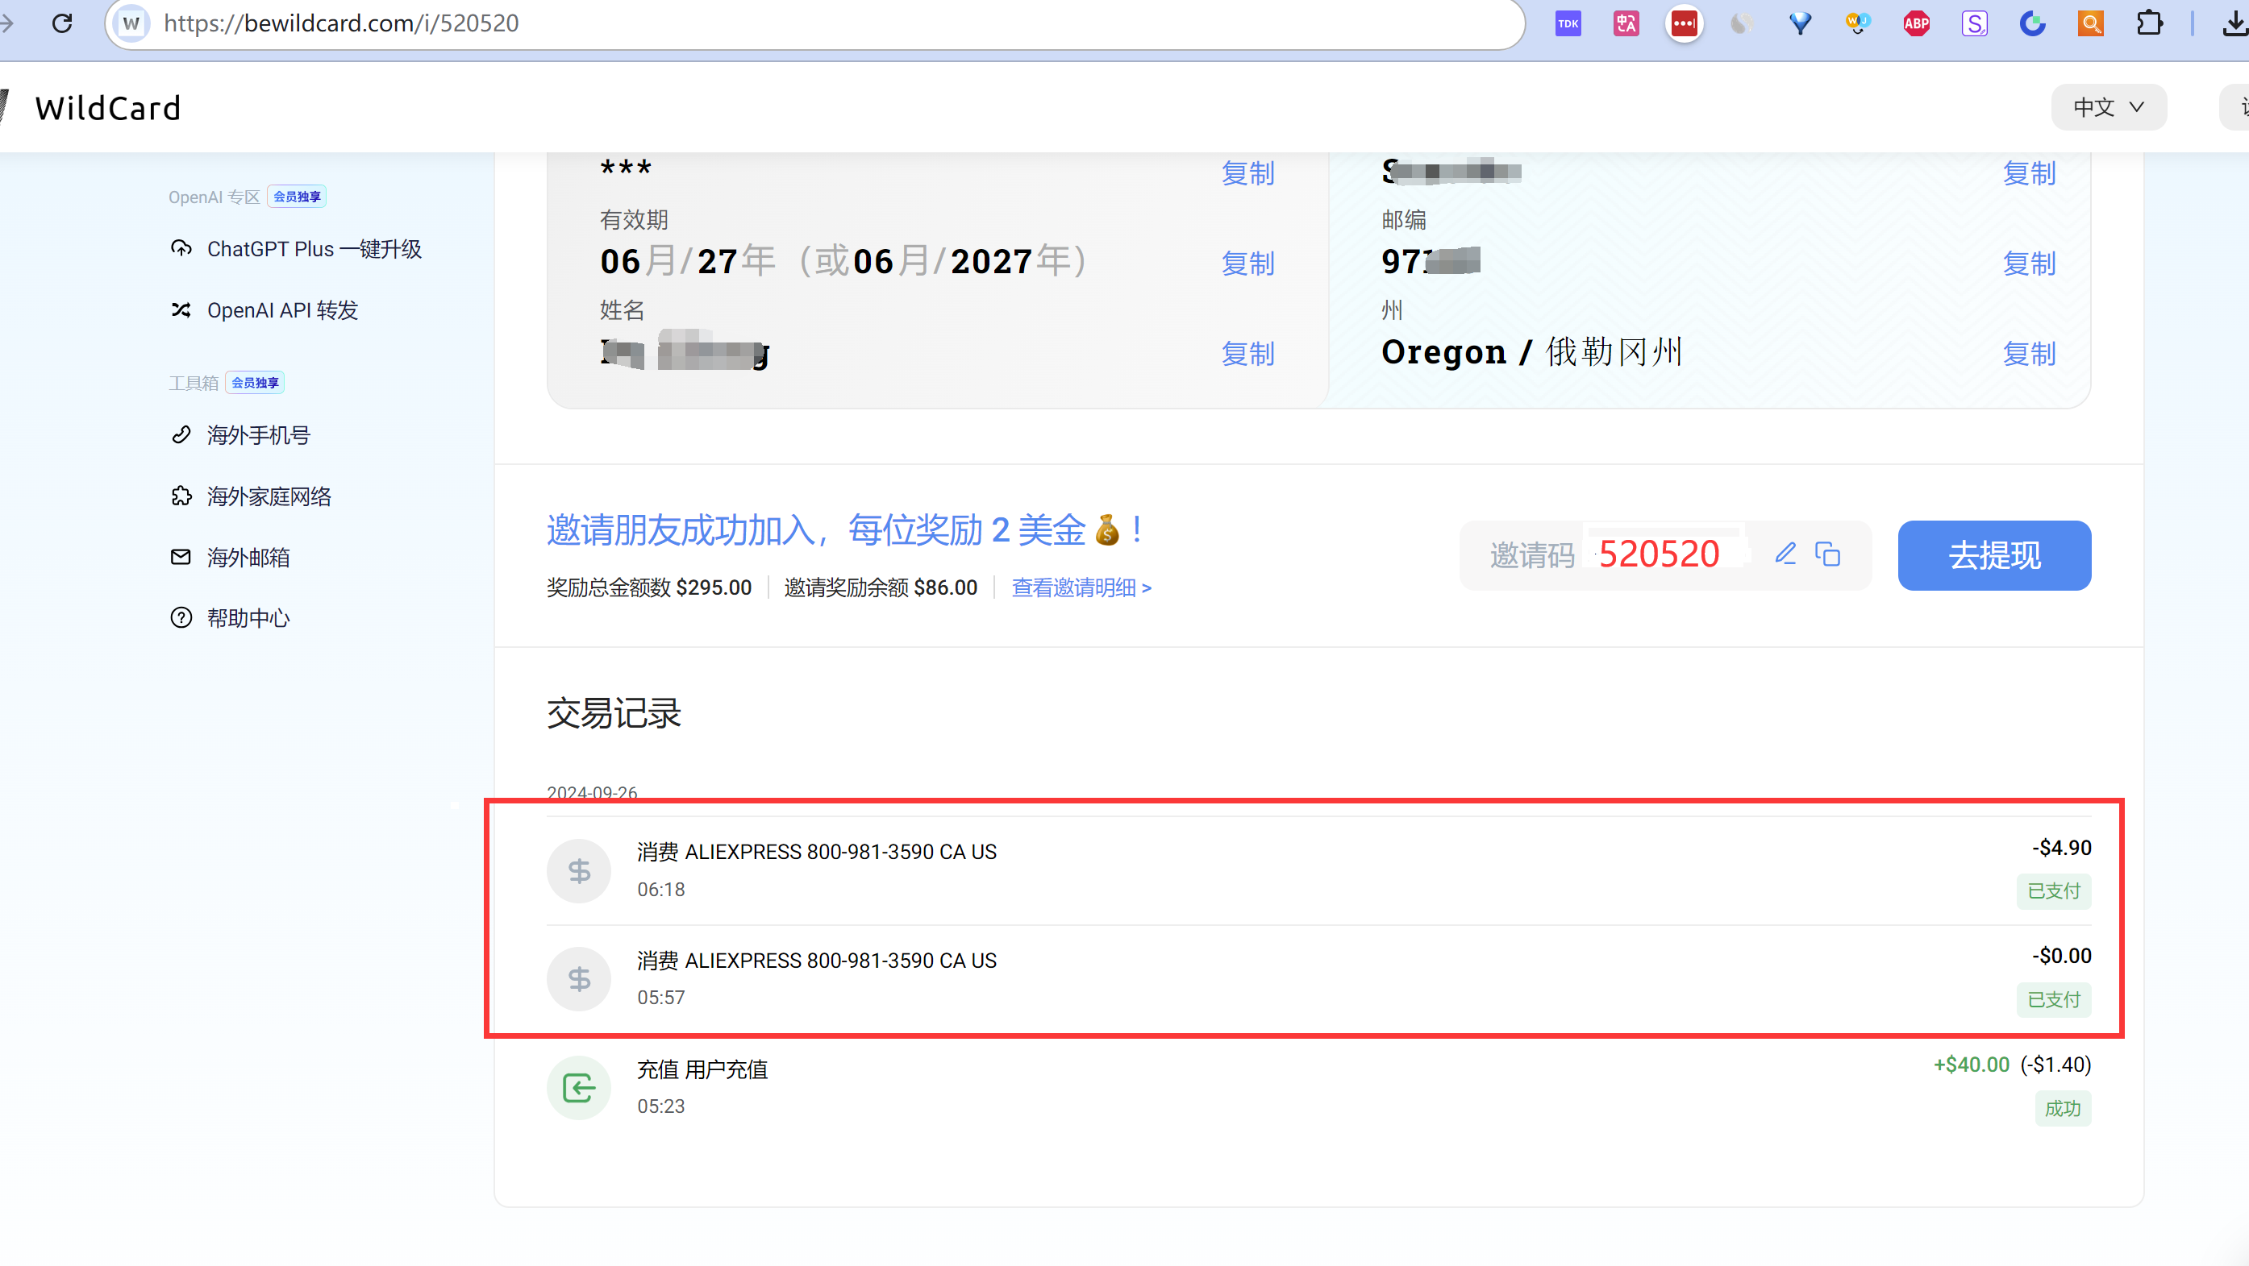Screen dimensions: 2249x1266
Task: Click the 去提现 withdraw button
Action: 1994,556
